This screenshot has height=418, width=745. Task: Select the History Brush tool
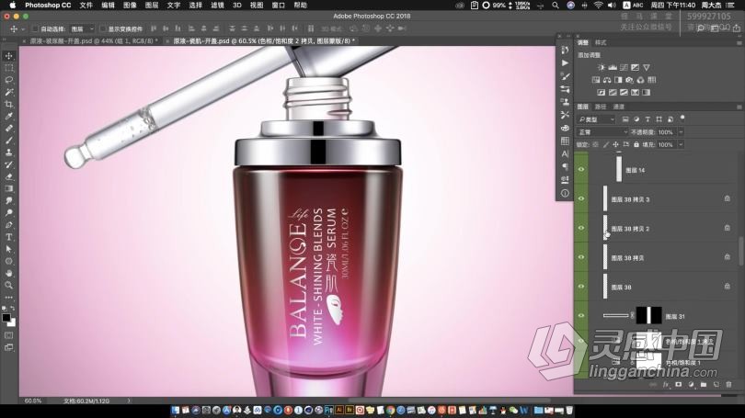[8, 164]
